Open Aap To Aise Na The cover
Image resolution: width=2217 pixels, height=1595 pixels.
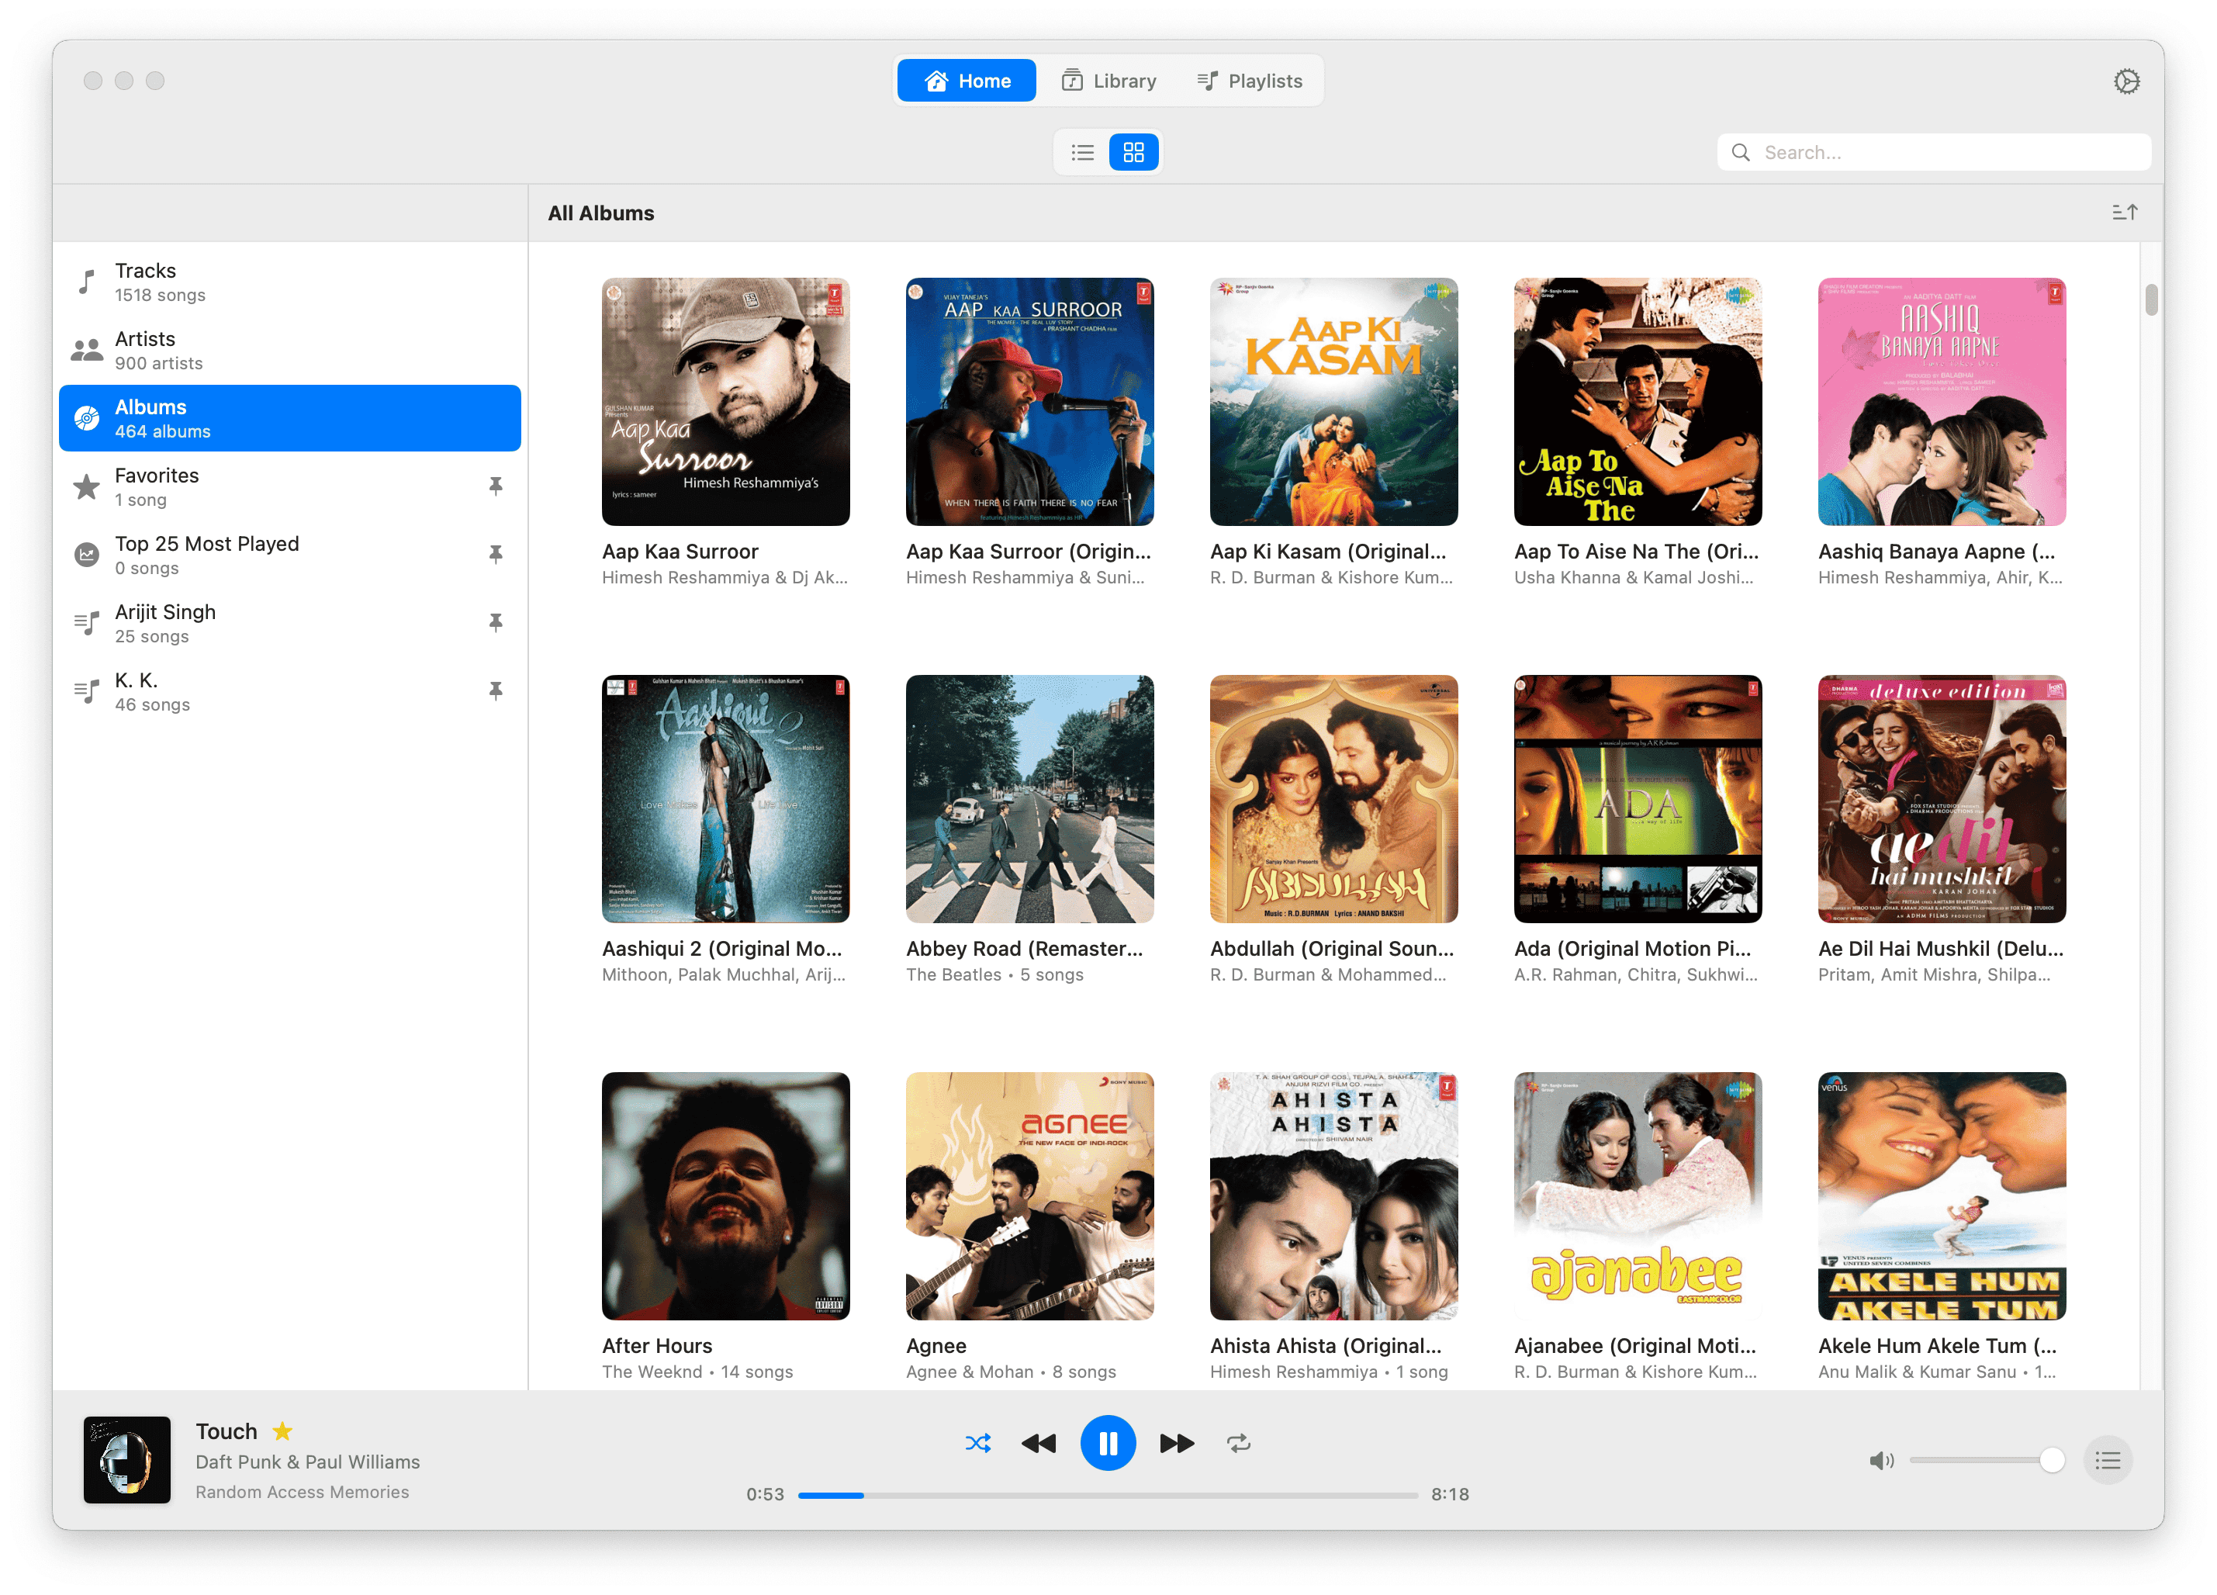(1638, 402)
